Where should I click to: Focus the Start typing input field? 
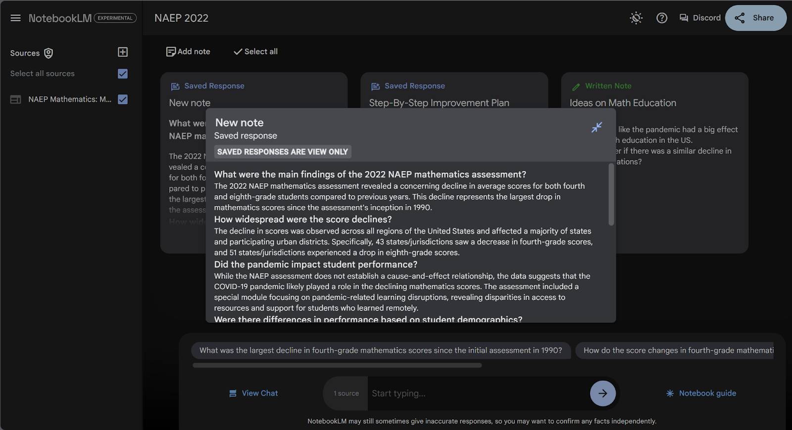pos(478,393)
